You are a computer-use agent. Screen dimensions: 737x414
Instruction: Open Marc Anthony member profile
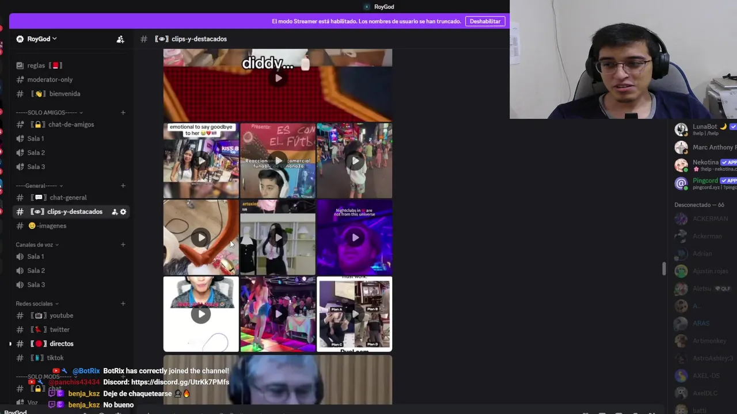705,148
